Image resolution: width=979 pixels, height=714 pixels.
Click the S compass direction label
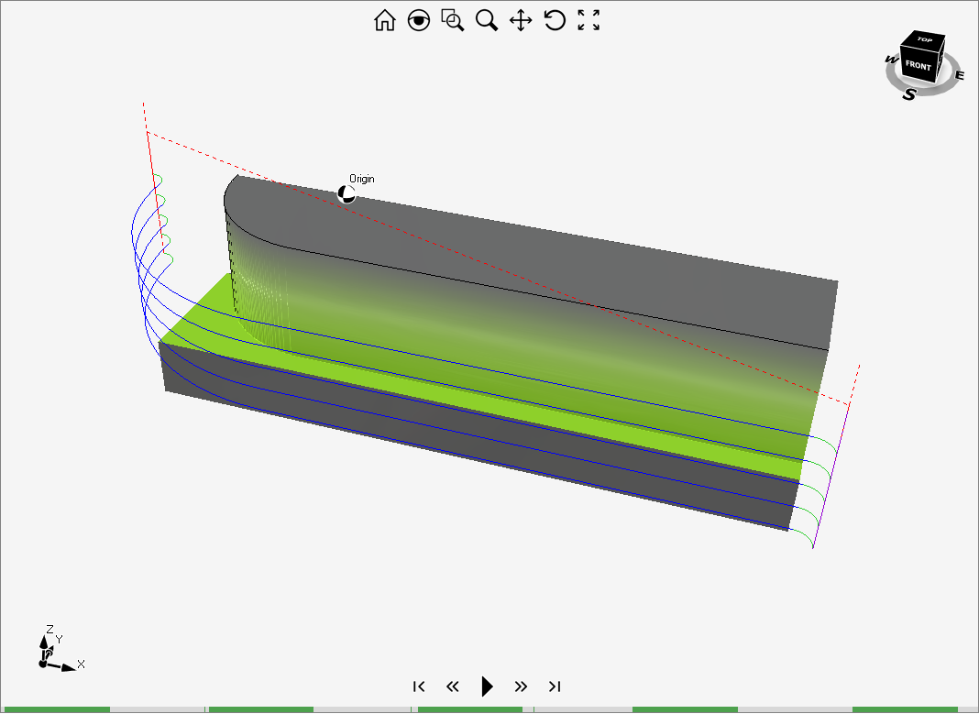point(908,93)
